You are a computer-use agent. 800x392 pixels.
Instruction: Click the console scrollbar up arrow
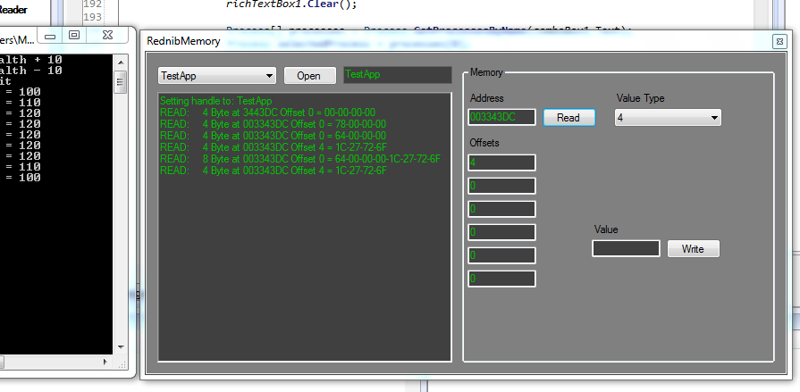[x=121, y=61]
